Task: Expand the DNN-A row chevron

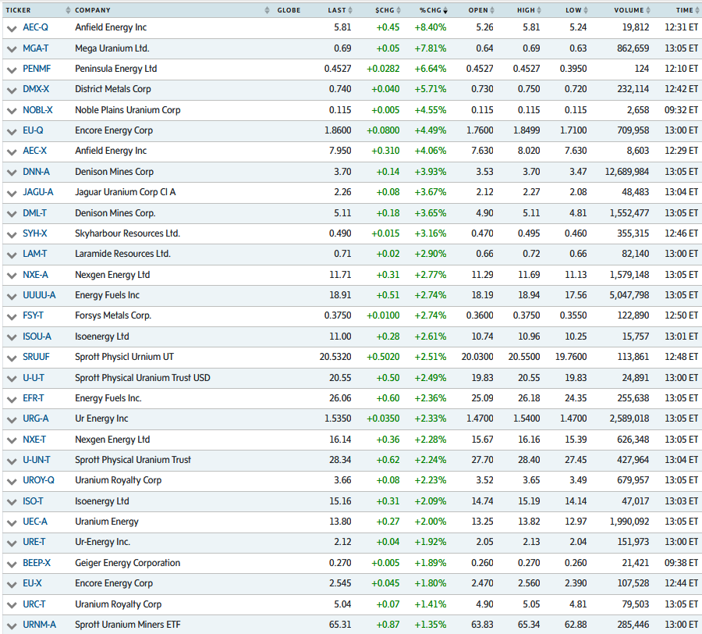Action: tap(12, 173)
